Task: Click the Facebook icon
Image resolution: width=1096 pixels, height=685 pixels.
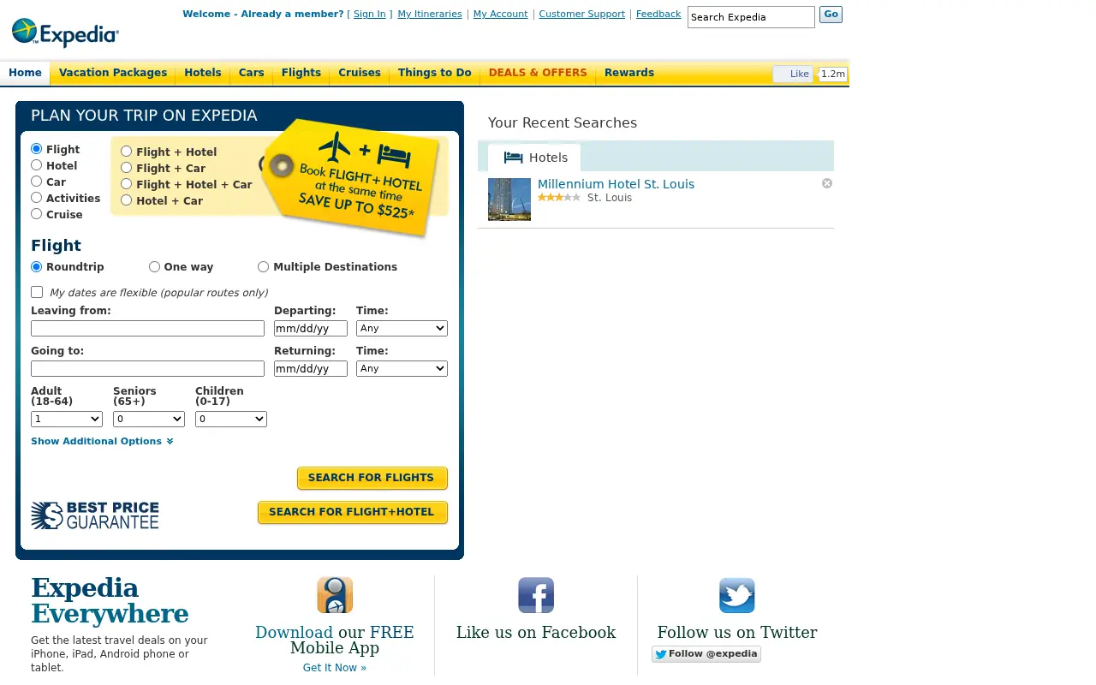Action: click(536, 595)
